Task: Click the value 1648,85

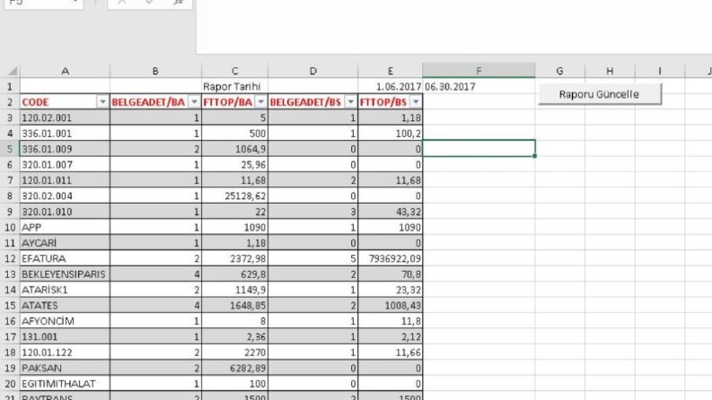Action: 248,305
